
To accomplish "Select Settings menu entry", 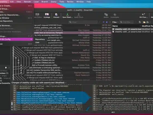I will [x=16, y=36].
